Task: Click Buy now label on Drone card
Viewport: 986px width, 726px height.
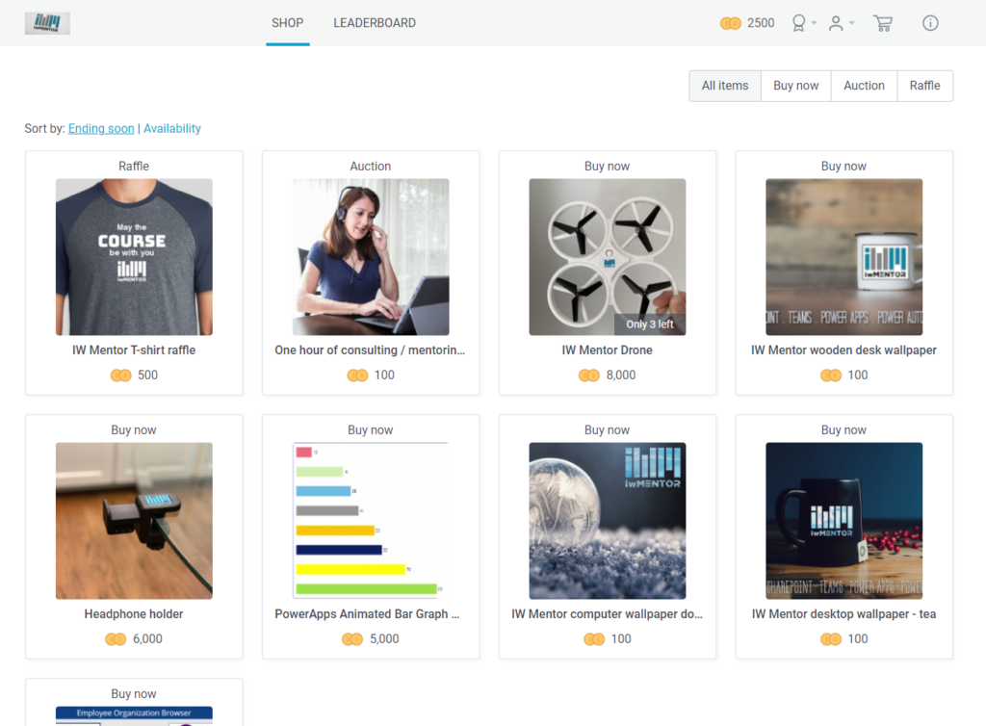Action: point(607,166)
